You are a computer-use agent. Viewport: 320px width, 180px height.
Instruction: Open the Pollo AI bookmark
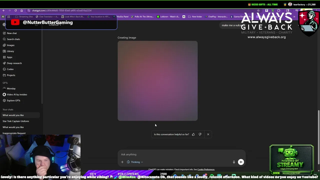(142, 17)
